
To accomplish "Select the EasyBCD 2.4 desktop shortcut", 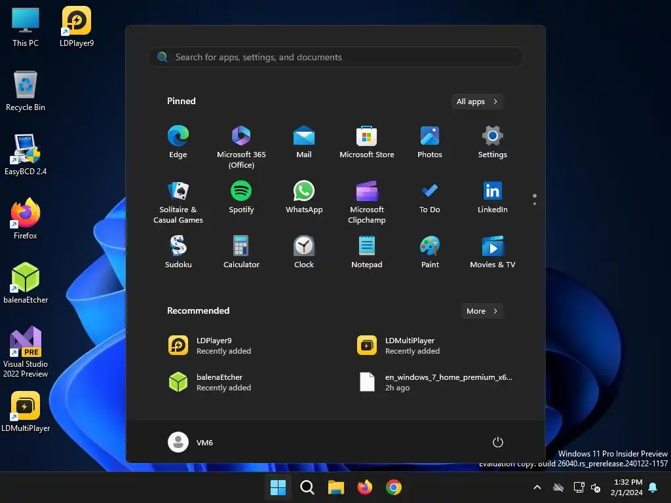I will 26,155.
